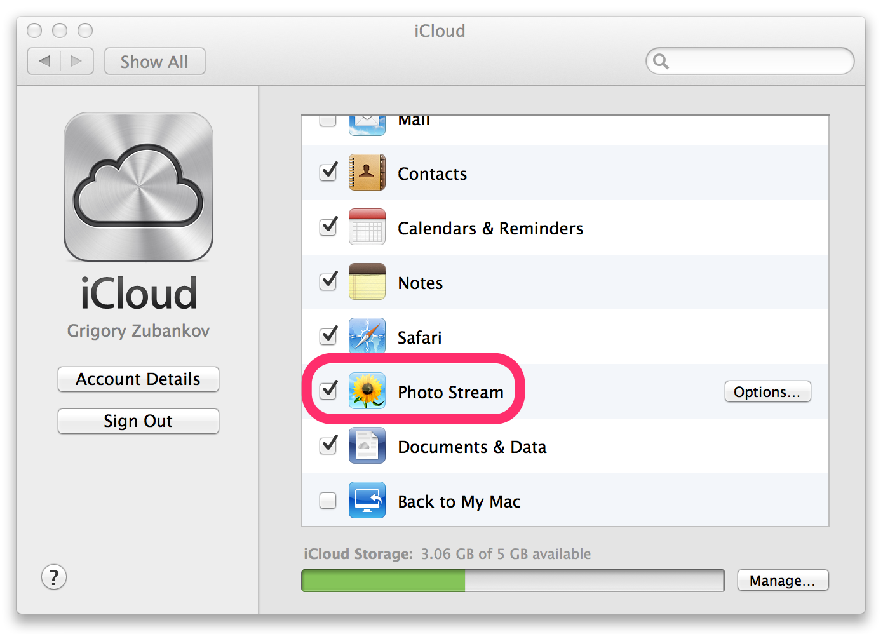Screen dimensions: 883x634
Task: Open Manage iCloud storage
Action: [x=783, y=581]
